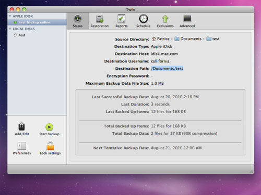Click the Add/Edit backup icon
The image size is (261, 195).
21,126
